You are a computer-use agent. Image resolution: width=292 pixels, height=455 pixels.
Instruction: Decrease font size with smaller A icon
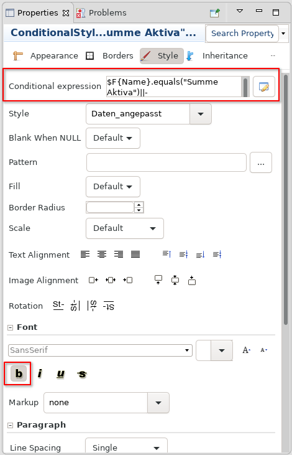pyautogui.click(x=263, y=350)
